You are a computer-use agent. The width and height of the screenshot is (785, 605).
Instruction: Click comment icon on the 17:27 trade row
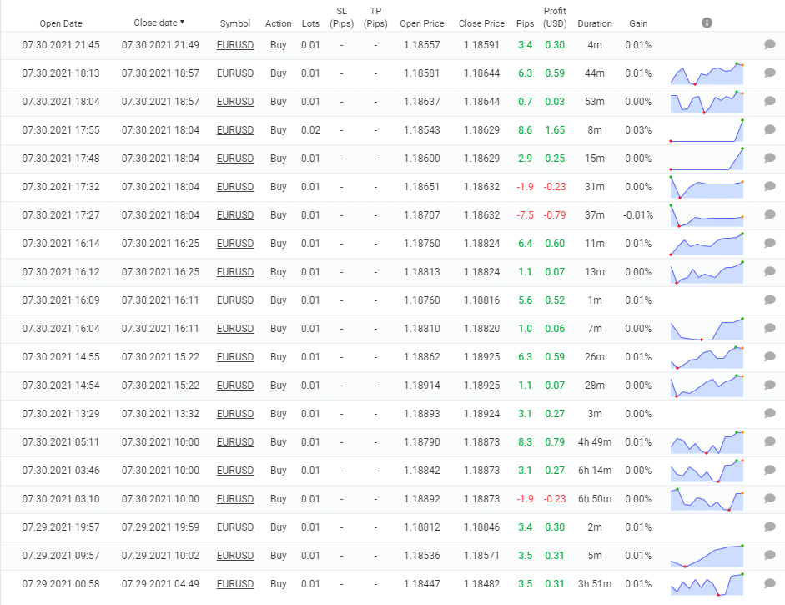[770, 215]
